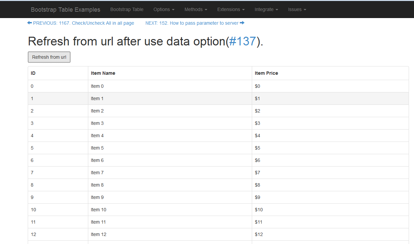Expand the Issues dropdown menu
This screenshot has width=414, height=244.
(297, 9)
